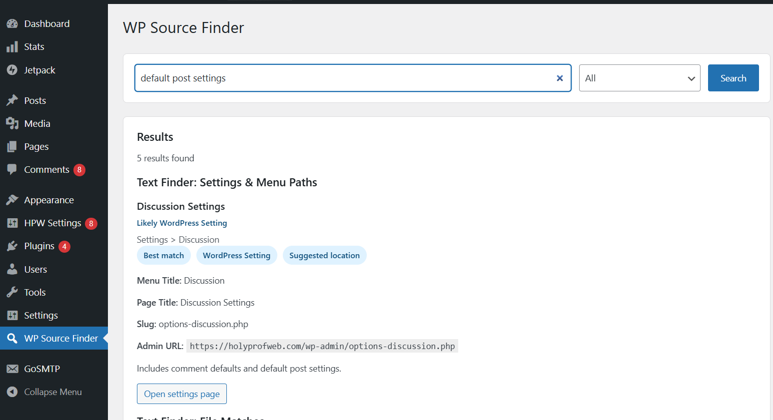Click the Admin URL code text
Image resolution: width=773 pixels, height=420 pixels.
click(x=322, y=346)
